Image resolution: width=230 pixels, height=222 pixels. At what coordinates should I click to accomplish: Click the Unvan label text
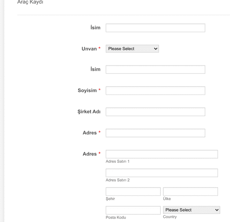point(89,49)
